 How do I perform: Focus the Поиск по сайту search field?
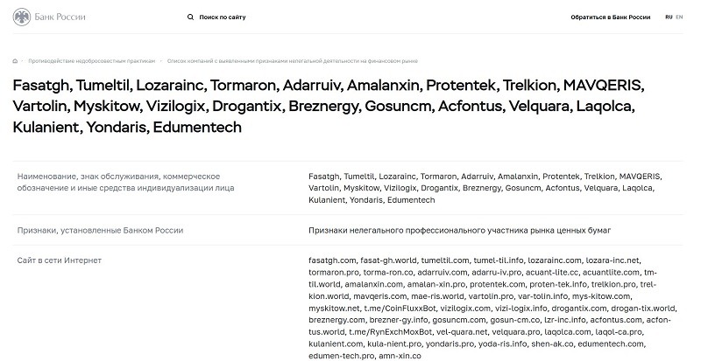pyautogui.click(x=223, y=17)
